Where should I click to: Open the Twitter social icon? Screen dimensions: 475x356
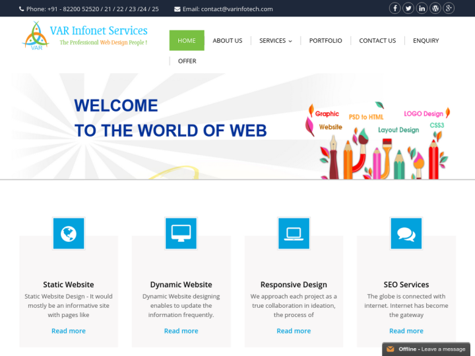click(408, 9)
